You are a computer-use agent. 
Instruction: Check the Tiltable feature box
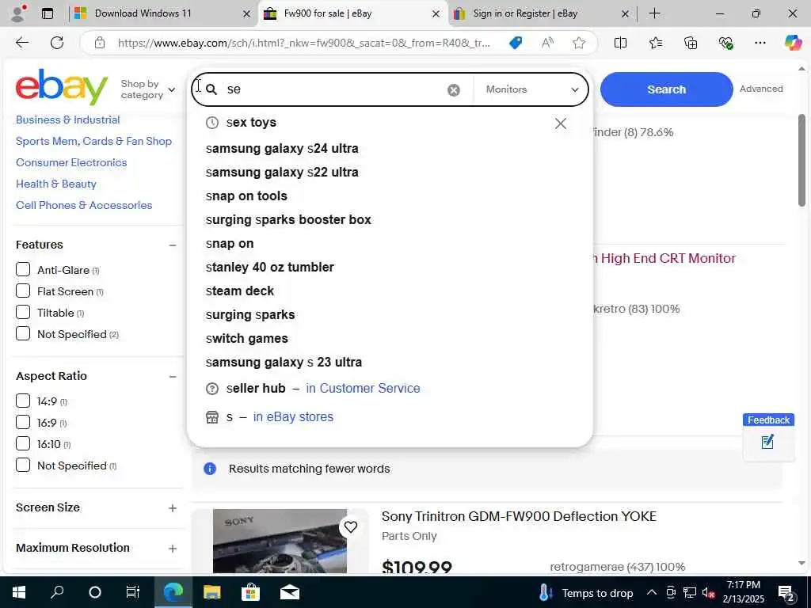pyautogui.click(x=23, y=312)
